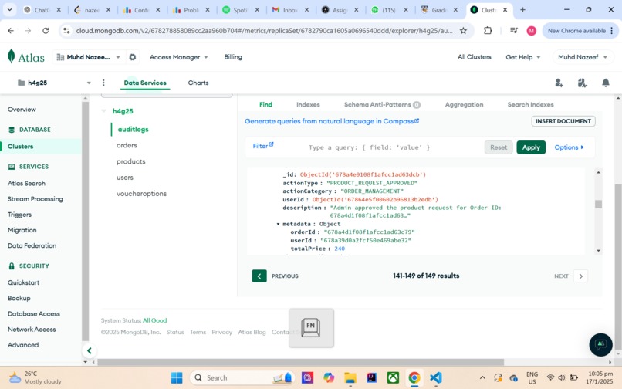Apply the query filter
This screenshot has height=389, width=622.
(x=531, y=147)
